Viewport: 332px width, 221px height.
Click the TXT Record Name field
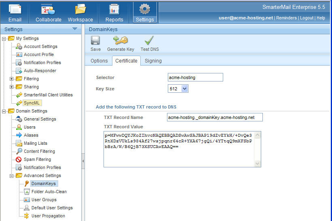pyautogui.click(x=215, y=117)
